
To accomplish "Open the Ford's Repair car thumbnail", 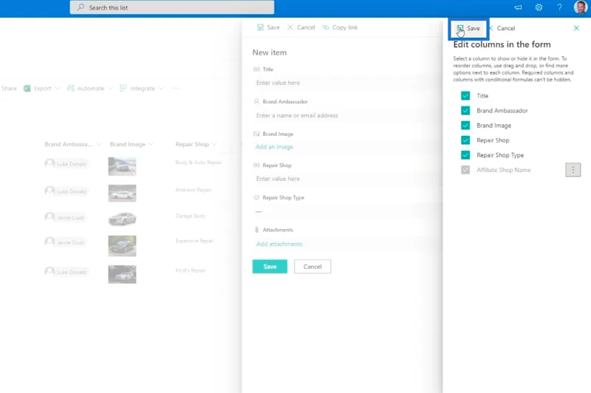I will pos(122,274).
